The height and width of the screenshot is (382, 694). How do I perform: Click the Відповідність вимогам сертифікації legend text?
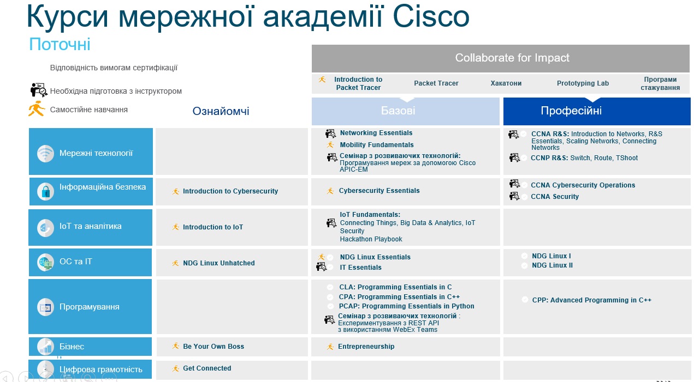(114, 68)
